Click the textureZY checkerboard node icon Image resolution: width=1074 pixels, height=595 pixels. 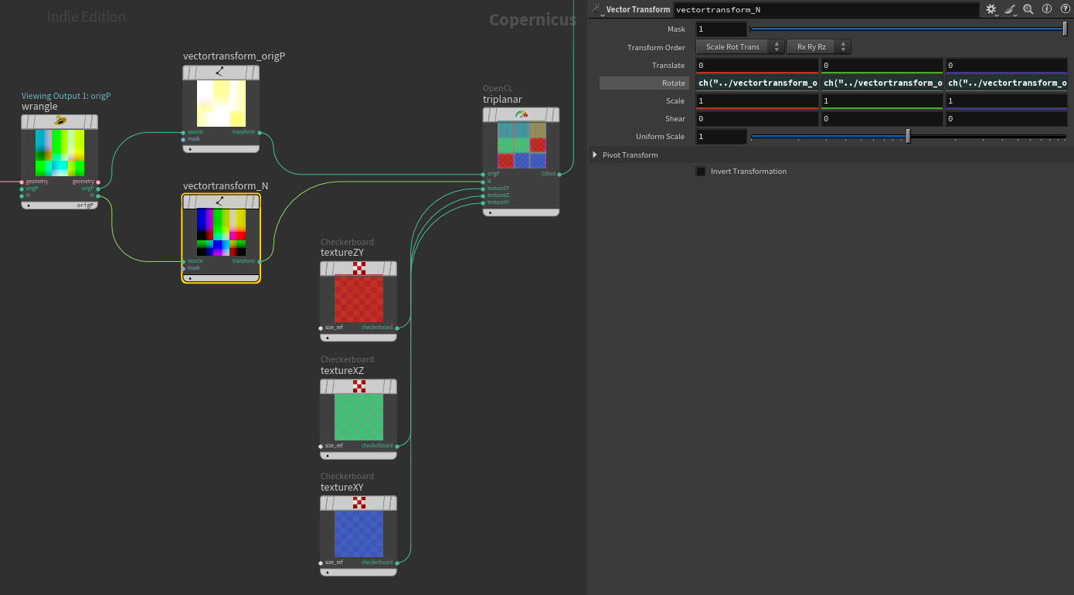pos(359,268)
